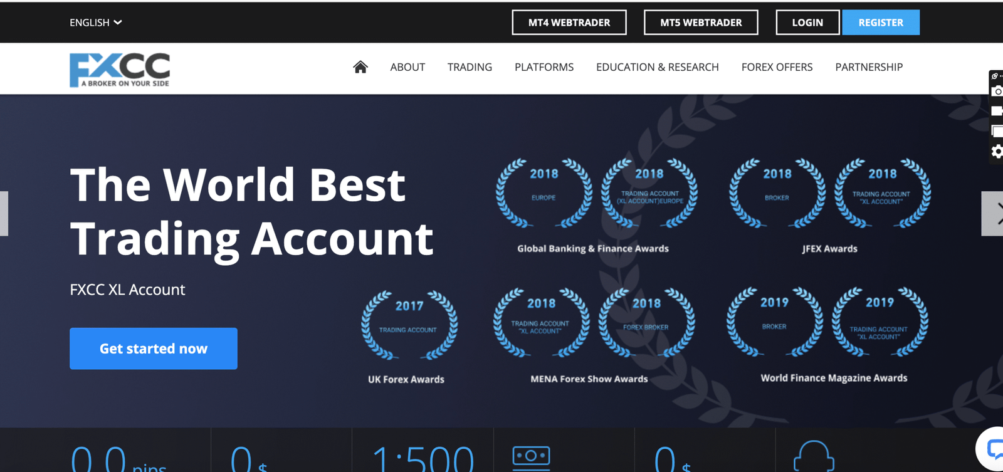The height and width of the screenshot is (472, 1003).
Task: Click the FXCC logo
Action: coord(120,70)
